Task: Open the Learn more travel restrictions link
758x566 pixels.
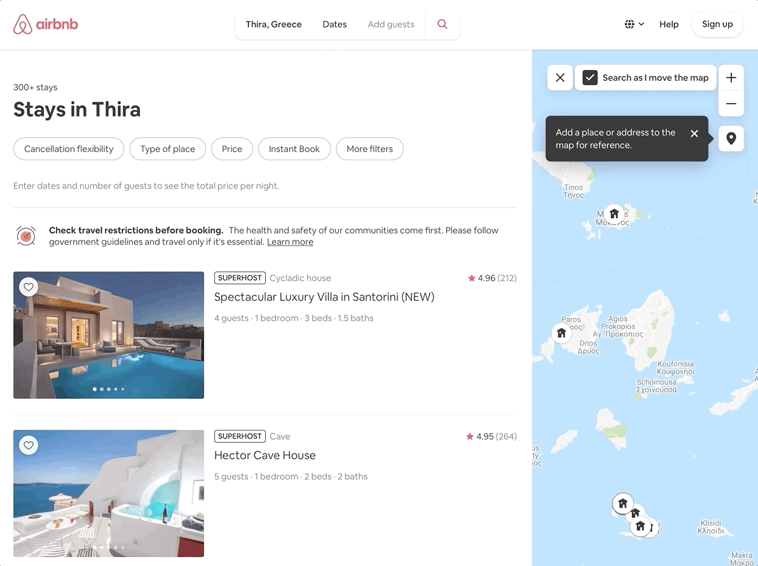Action: [x=290, y=242]
